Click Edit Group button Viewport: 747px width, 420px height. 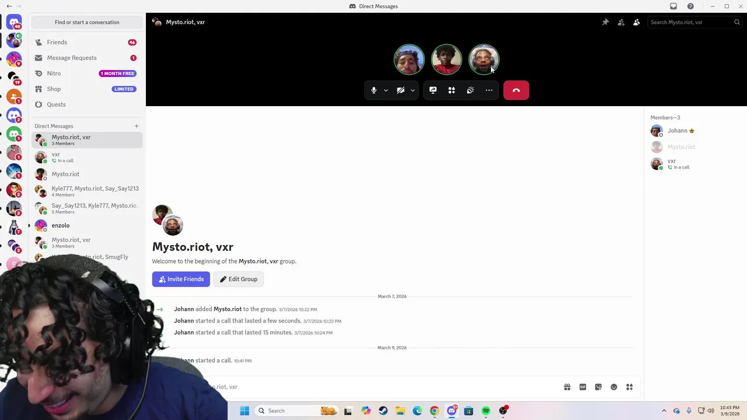coord(238,279)
